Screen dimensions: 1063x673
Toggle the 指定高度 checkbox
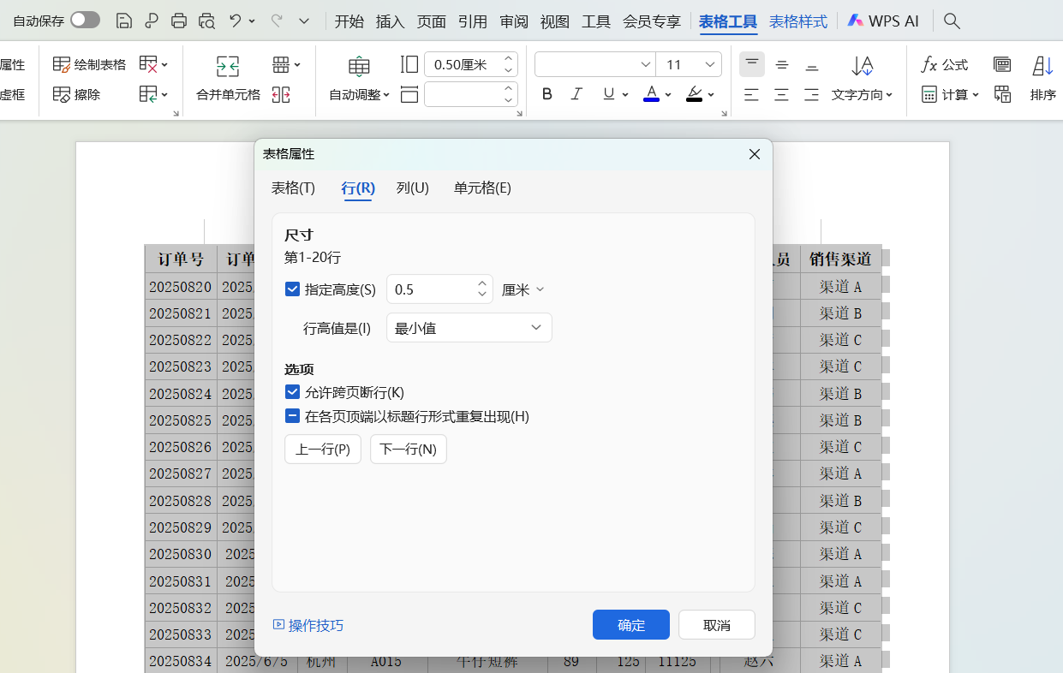[x=292, y=289]
